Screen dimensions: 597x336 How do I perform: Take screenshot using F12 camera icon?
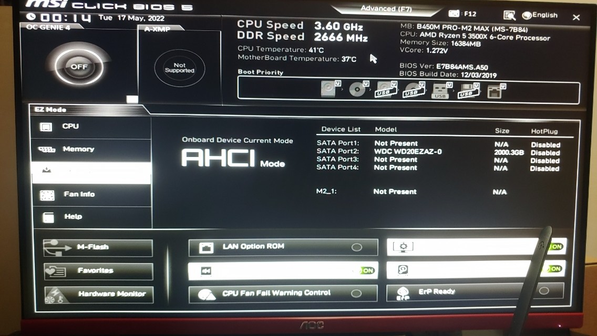pos(454,14)
